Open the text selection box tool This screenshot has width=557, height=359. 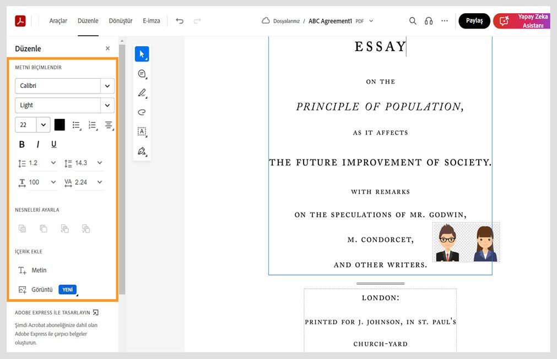coord(142,131)
